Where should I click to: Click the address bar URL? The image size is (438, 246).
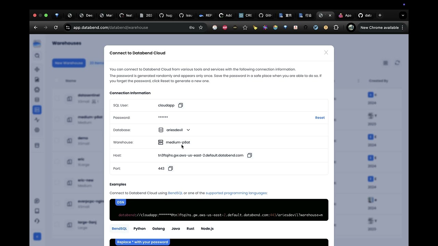click(x=111, y=27)
